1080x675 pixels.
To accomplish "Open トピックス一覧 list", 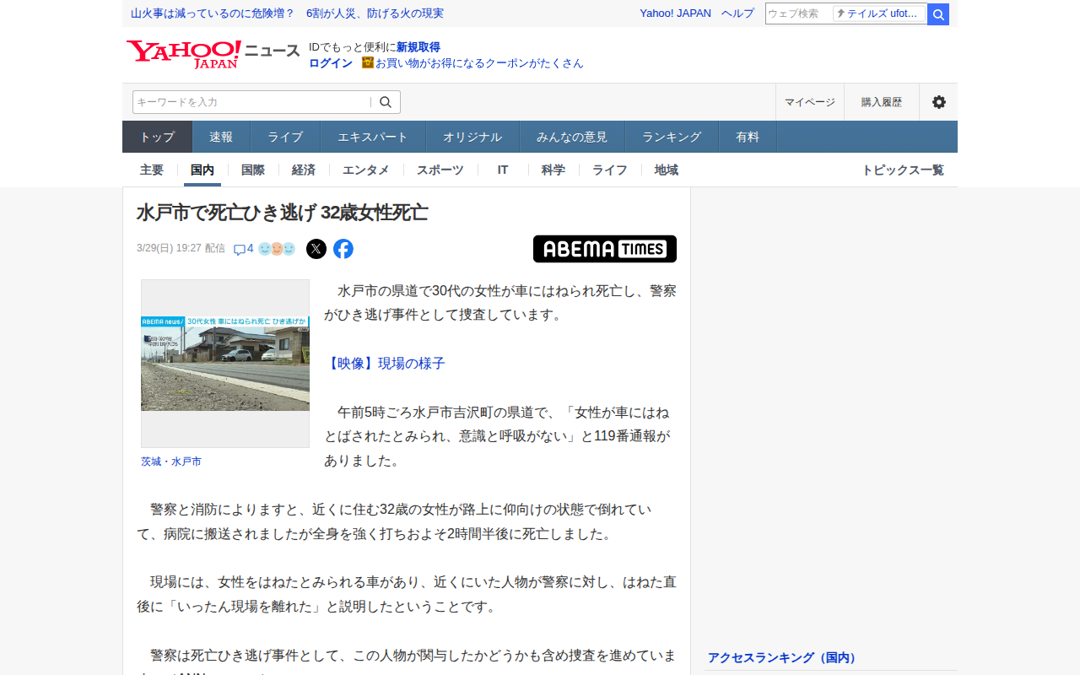I will [x=903, y=170].
